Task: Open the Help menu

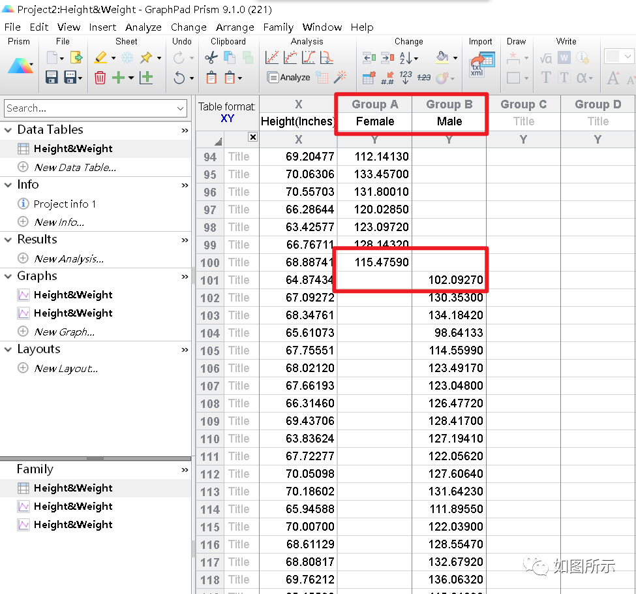Action: pyautogui.click(x=362, y=27)
